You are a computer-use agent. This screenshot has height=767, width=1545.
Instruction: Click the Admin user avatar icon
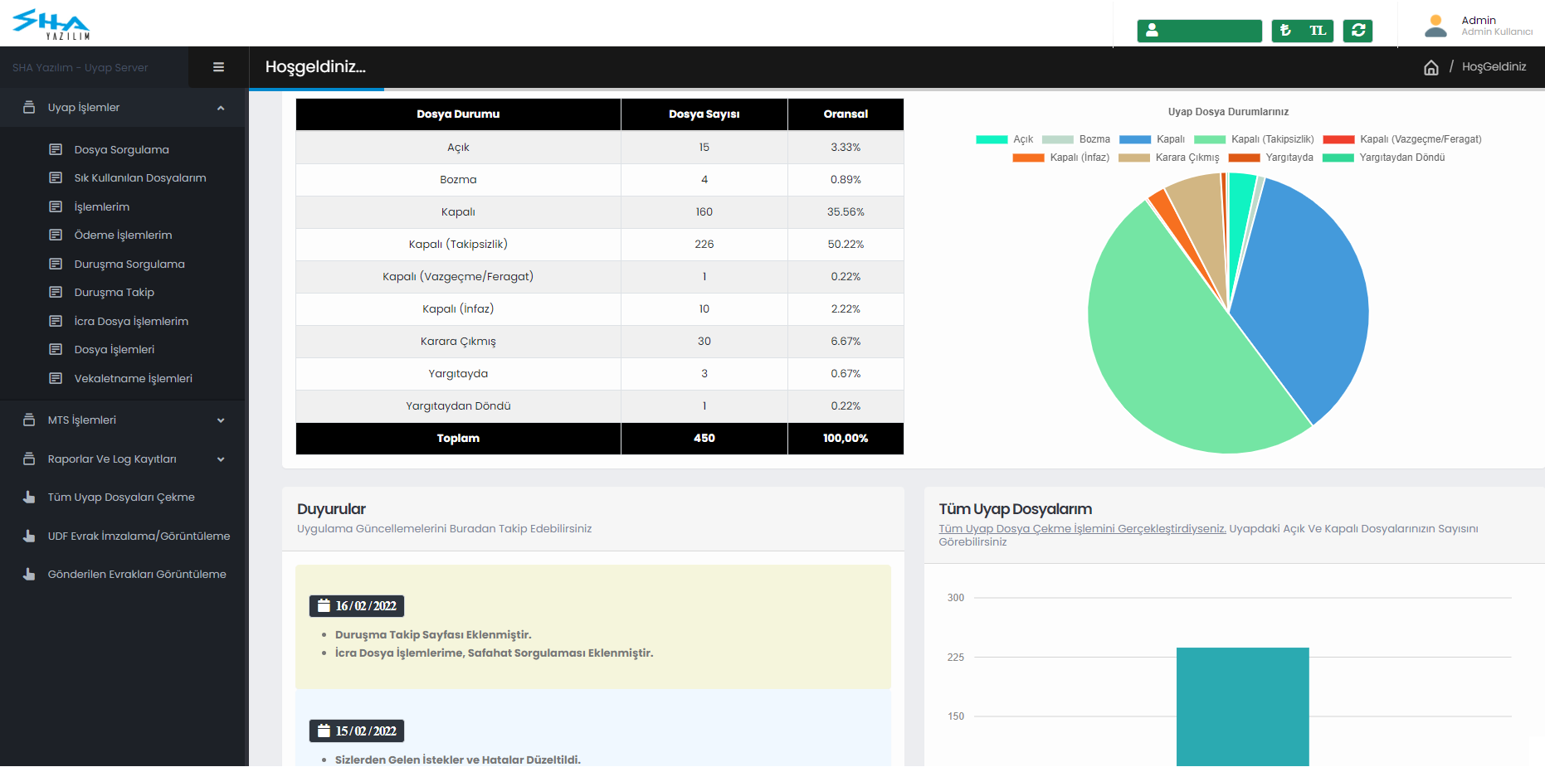pos(1435,26)
